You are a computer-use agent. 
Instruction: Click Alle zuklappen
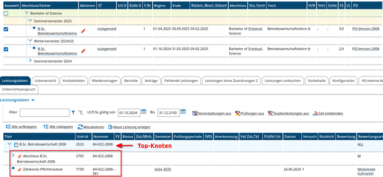coord(58,127)
